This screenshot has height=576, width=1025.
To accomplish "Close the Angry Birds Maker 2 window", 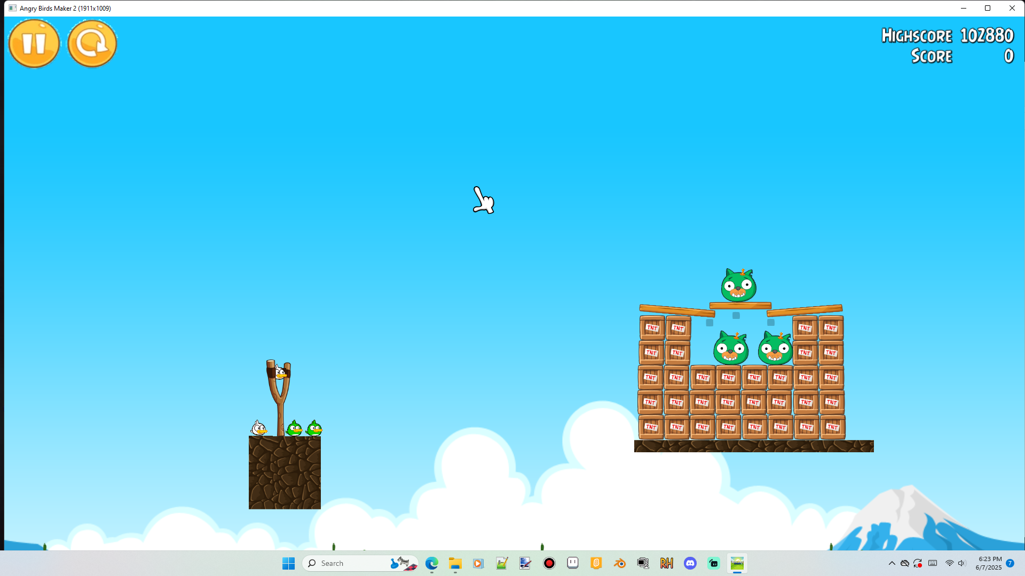I will pyautogui.click(x=1012, y=8).
